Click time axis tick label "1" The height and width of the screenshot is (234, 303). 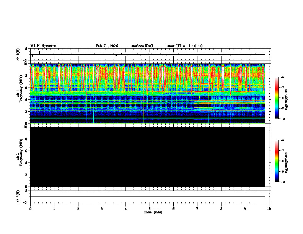[x=54, y=209]
